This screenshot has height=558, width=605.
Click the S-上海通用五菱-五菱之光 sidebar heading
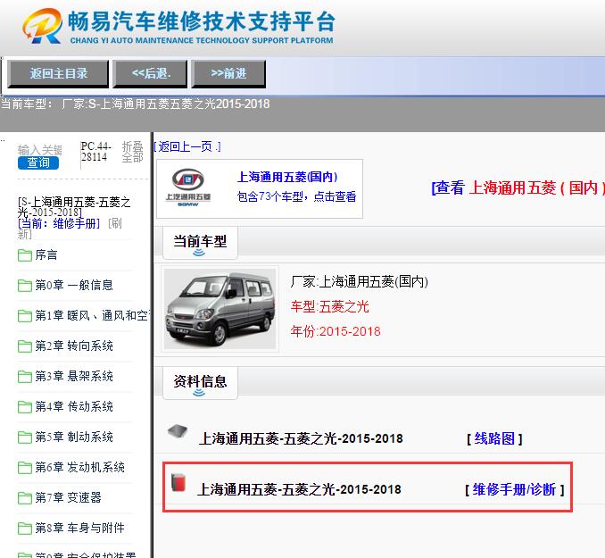click(x=74, y=207)
